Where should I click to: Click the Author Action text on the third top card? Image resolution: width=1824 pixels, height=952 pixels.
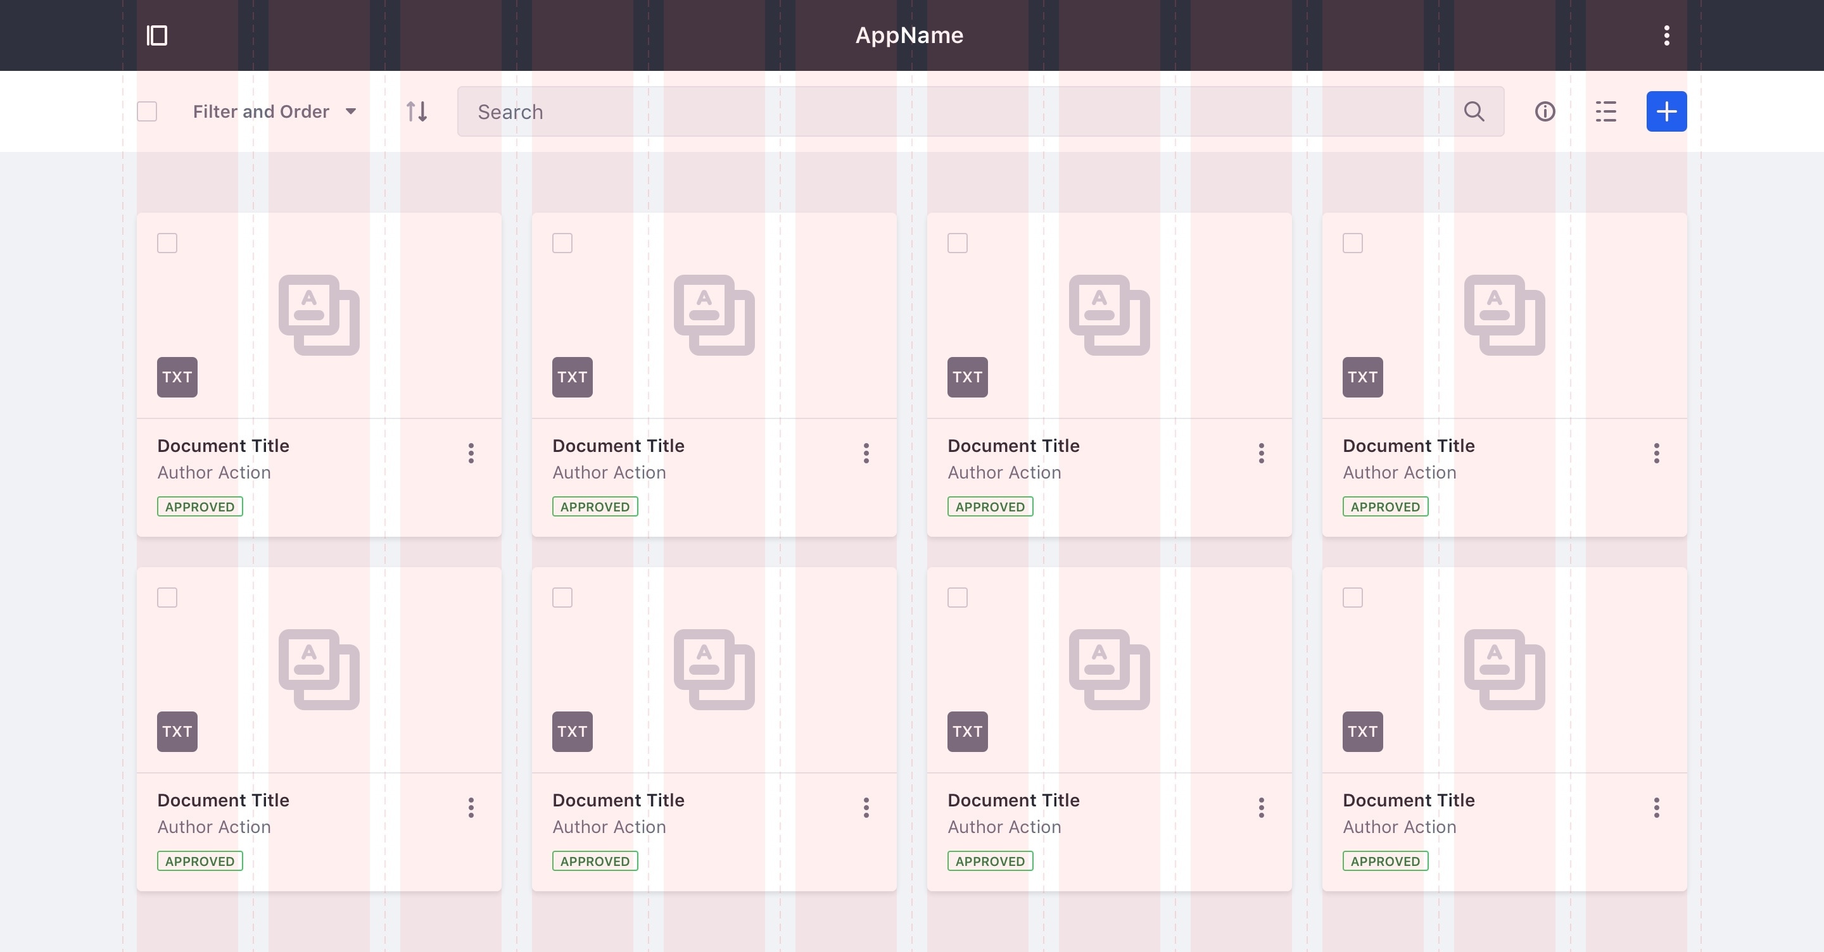click(1004, 473)
